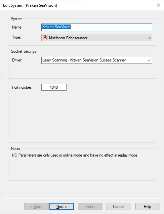Viewport: 164px width, 214px height.
Task: Go to the next step with Next >
Action: pyautogui.click(x=61, y=207)
